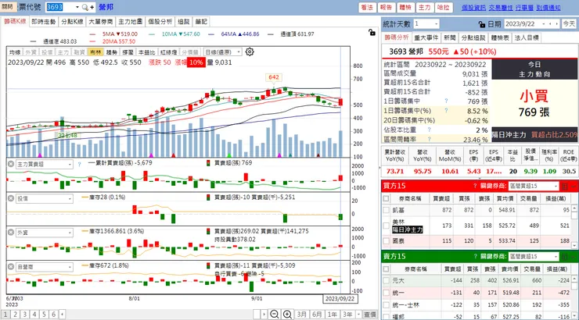The image size is (579, 320).
Task: Close the 自營商 indicator panel
Action: click(x=11, y=267)
